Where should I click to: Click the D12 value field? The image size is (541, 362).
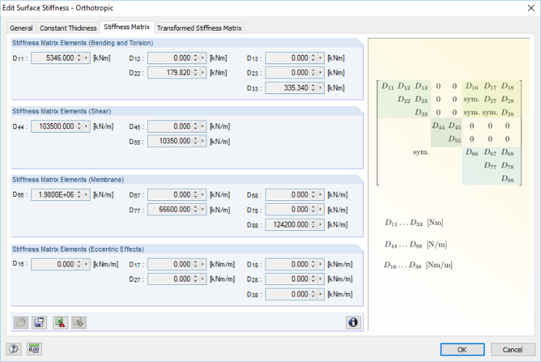point(170,58)
